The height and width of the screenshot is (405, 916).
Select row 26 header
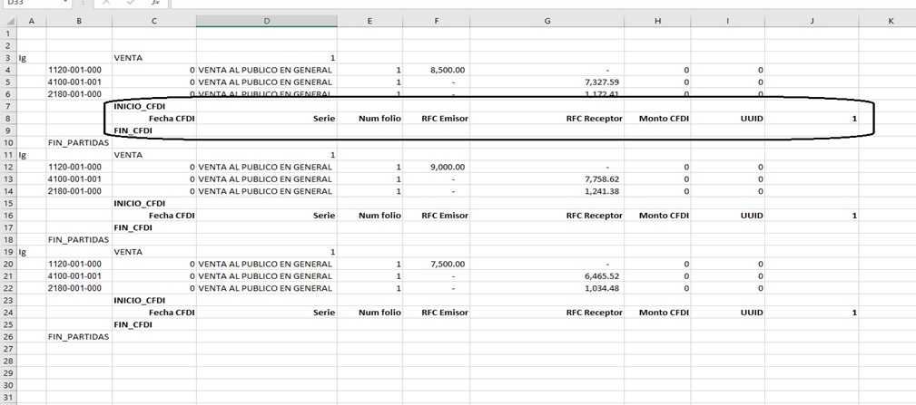tap(8, 336)
